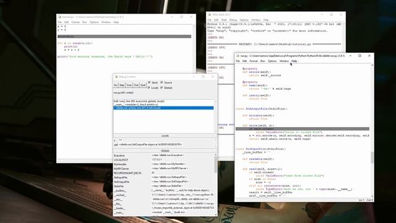Screen dimensions: 396x223
Task: Open the Format menu in run.py window
Action: [253, 61]
